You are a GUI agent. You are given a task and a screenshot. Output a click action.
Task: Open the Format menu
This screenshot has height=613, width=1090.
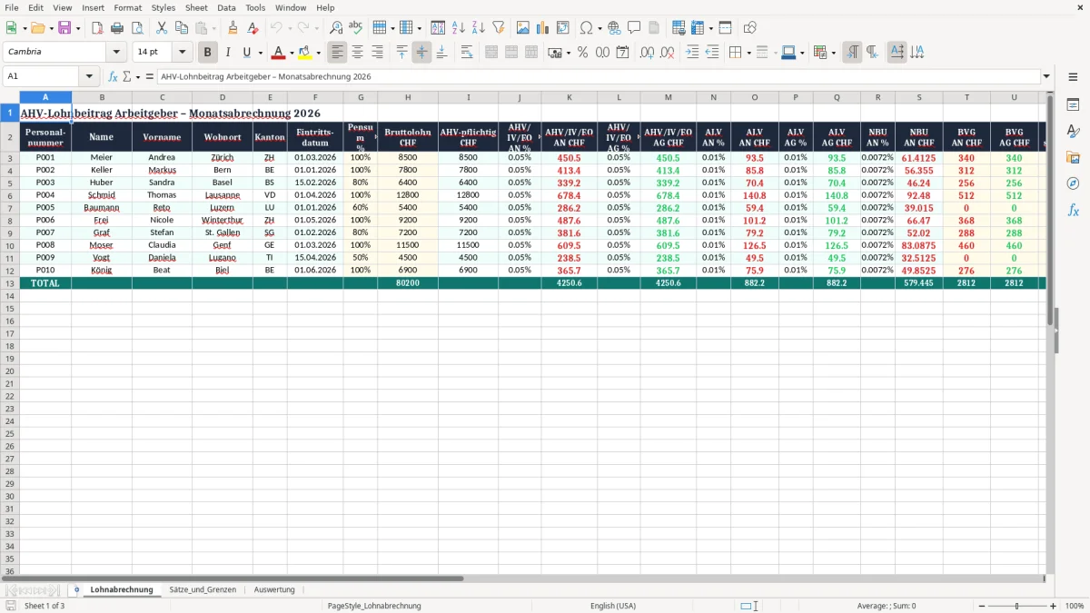[x=128, y=7]
